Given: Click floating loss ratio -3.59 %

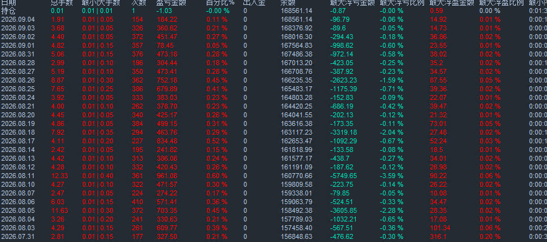Looking at the screenshot, I should coord(391,176).
